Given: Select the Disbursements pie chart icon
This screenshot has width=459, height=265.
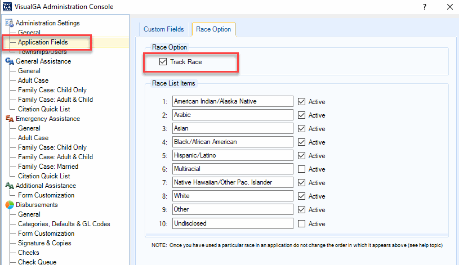Looking at the screenshot, I should click(10, 205).
